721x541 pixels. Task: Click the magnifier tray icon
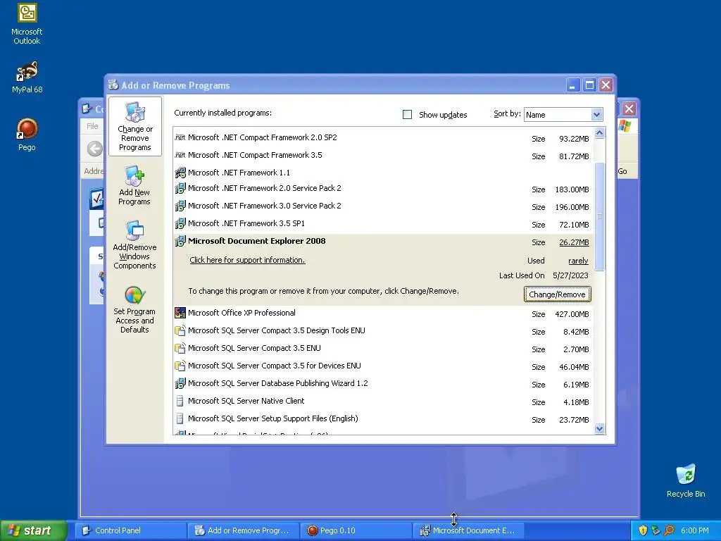pyautogui.click(x=669, y=530)
